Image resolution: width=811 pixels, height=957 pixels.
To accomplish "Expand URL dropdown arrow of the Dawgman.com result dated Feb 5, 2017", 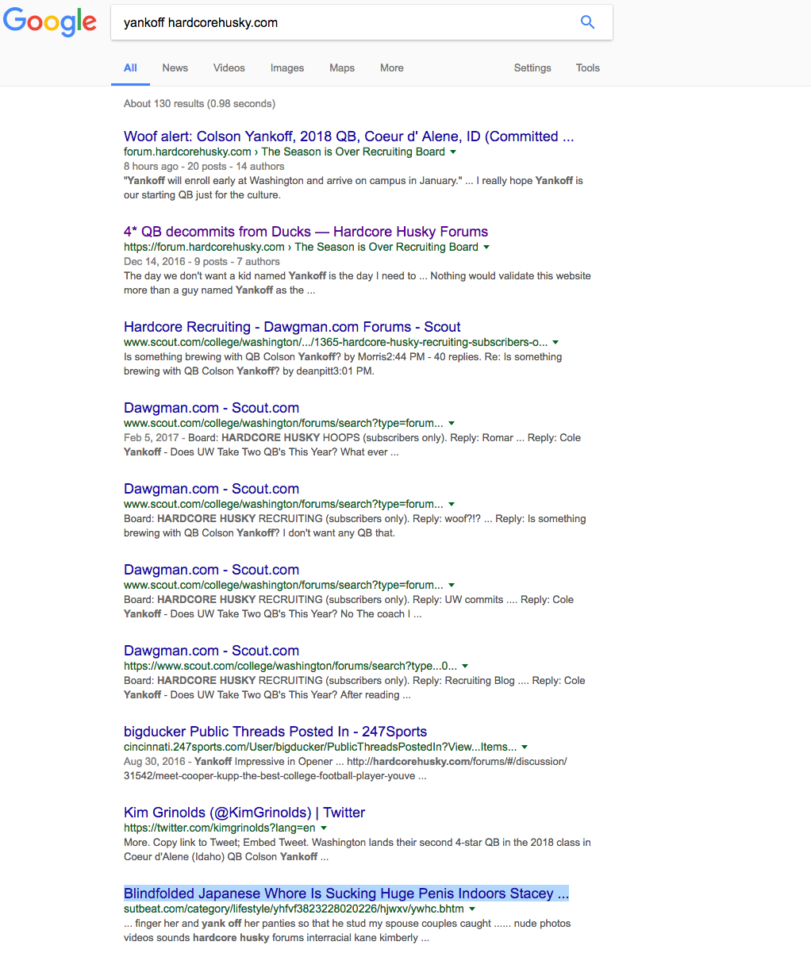I will (452, 423).
